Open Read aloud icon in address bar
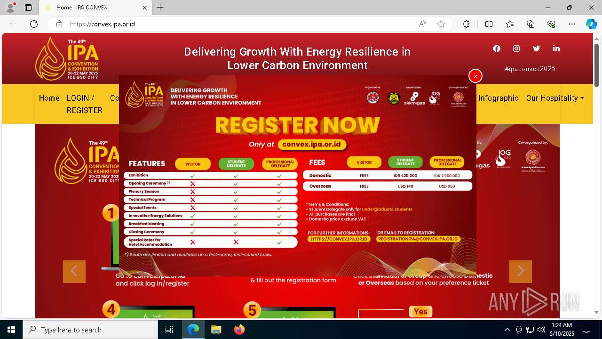Image resolution: width=602 pixels, height=339 pixels. tap(422, 24)
